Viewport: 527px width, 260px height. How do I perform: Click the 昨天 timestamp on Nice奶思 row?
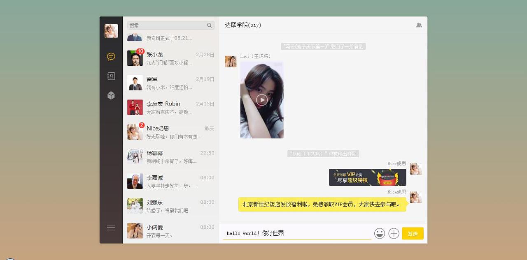210,129
